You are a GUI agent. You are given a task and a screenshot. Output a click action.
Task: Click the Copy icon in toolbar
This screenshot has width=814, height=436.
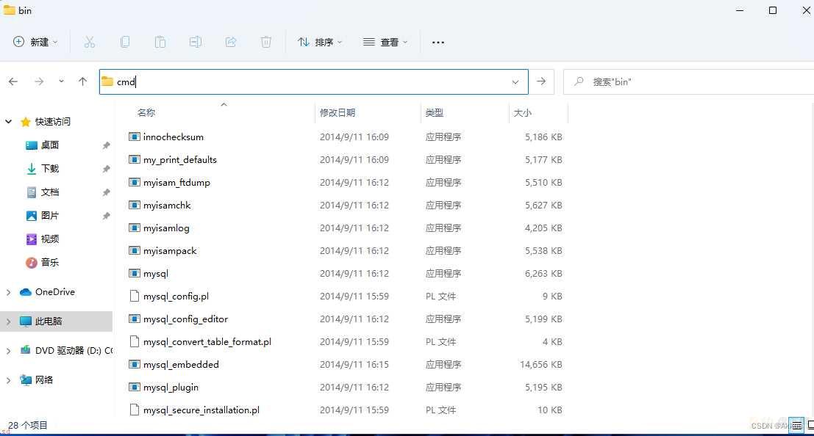pyautogui.click(x=124, y=42)
